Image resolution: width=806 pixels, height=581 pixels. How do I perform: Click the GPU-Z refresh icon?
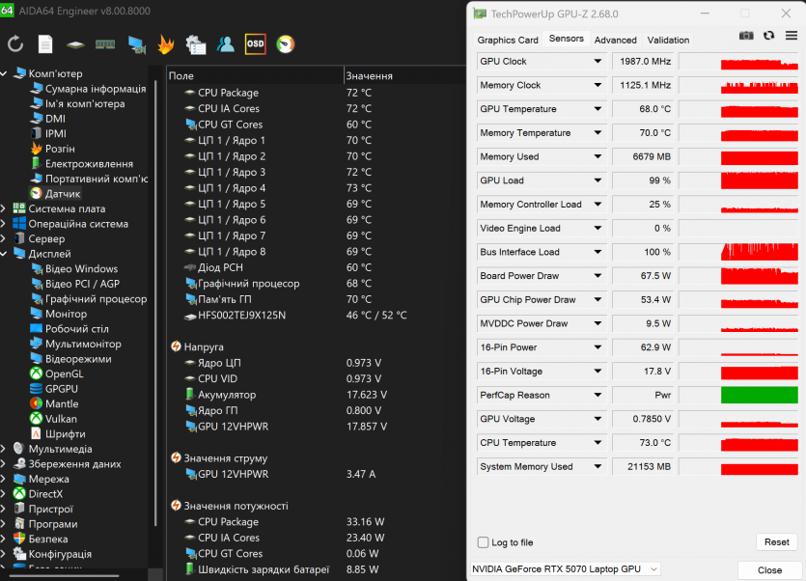pyautogui.click(x=768, y=36)
